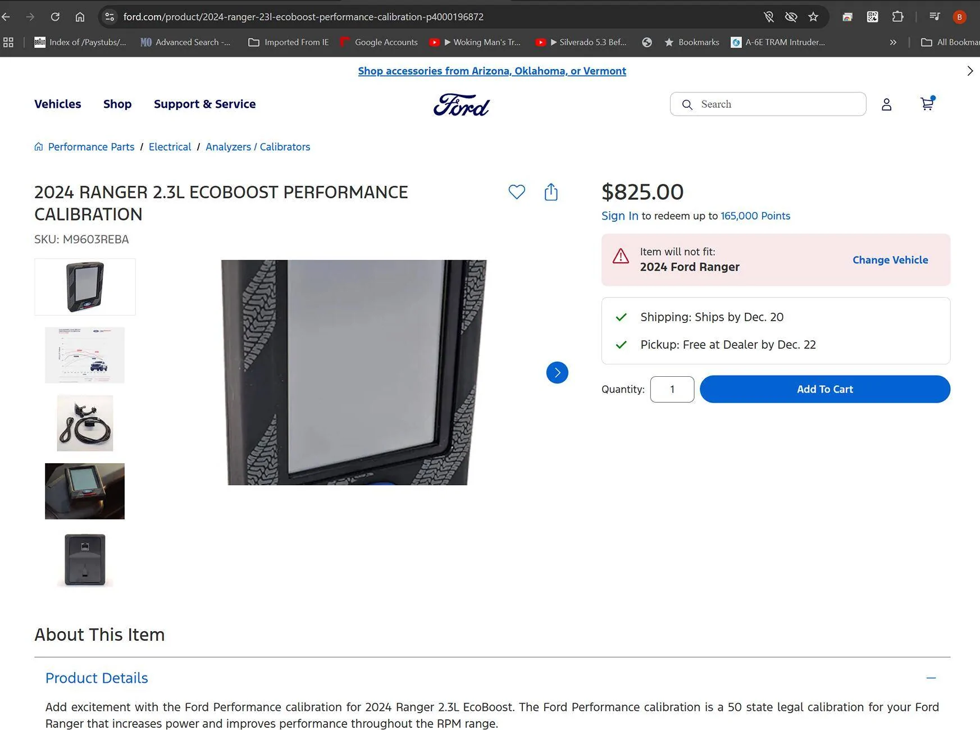Click the browser forward arrow
This screenshot has width=980, height=730.
pos(30,17)
